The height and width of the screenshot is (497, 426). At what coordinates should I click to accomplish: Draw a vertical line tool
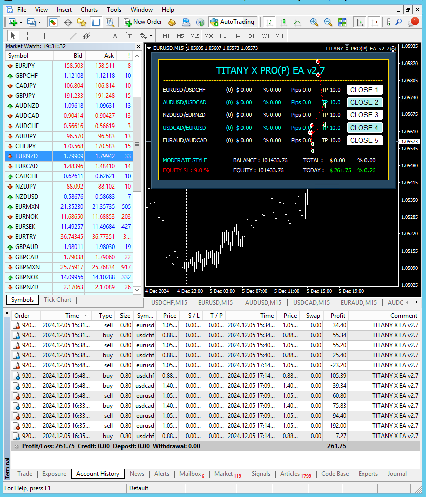[x=44, y=36]
